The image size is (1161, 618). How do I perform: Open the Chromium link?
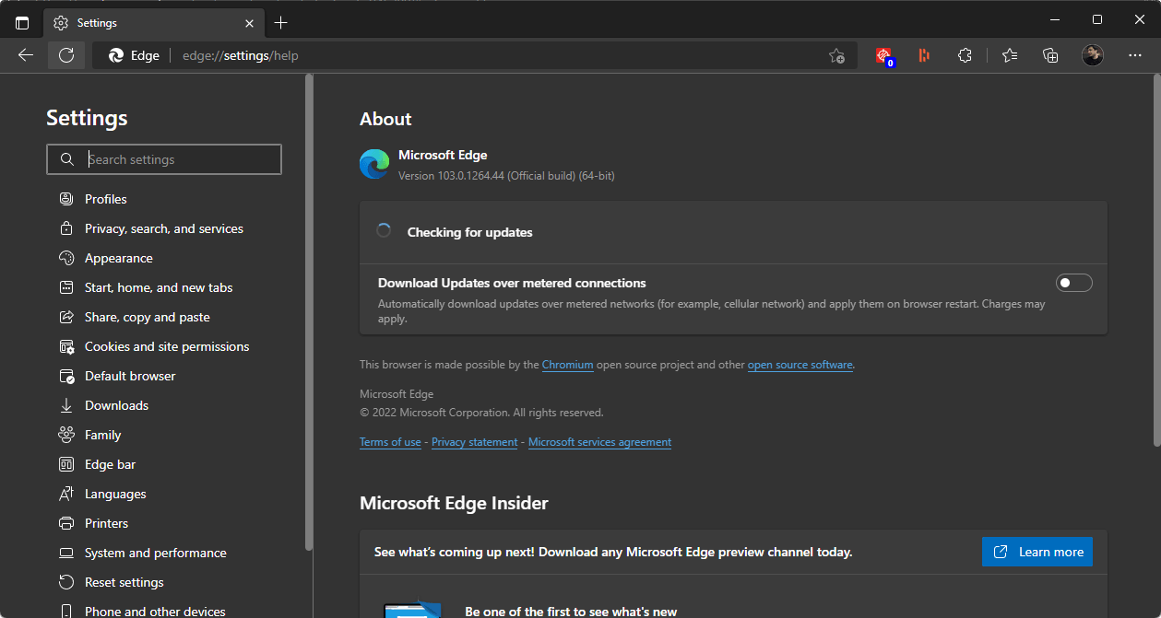tap(567, 365)
